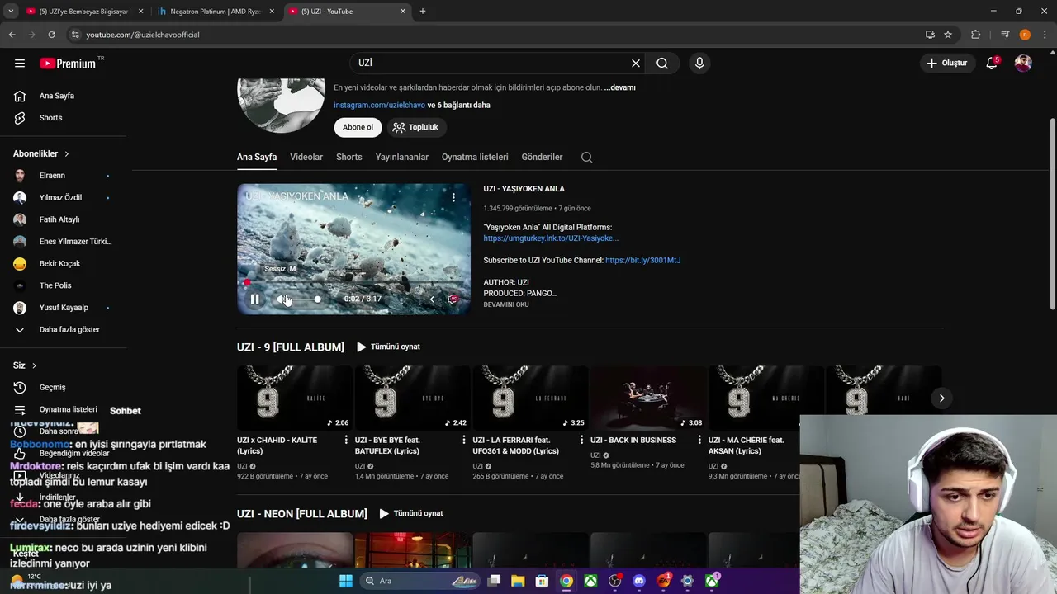Image resolution: width=1057 pixels, height=594 pixels.
Task: Expand channel description with ...devamı
Action: pyautogui.click(x=620, y=87)
